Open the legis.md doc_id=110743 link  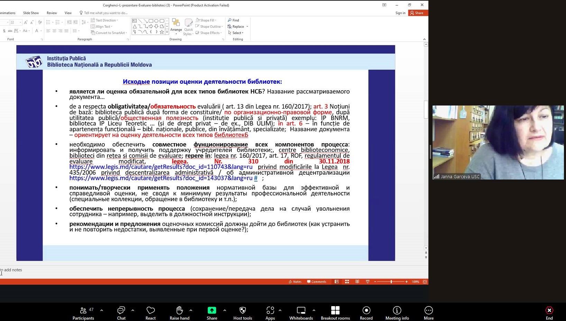(x=161, y=167)
